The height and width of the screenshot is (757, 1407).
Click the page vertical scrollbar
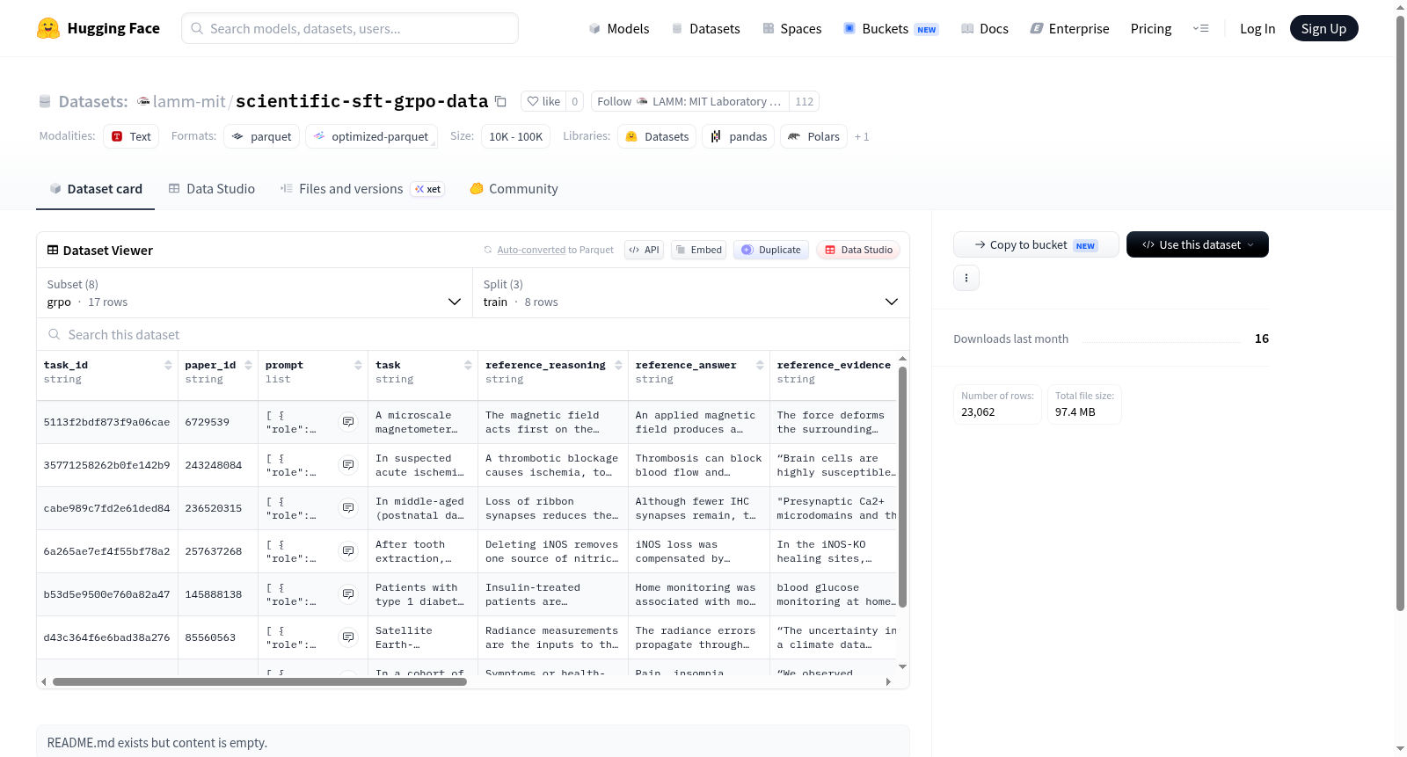pos(1400,312)
